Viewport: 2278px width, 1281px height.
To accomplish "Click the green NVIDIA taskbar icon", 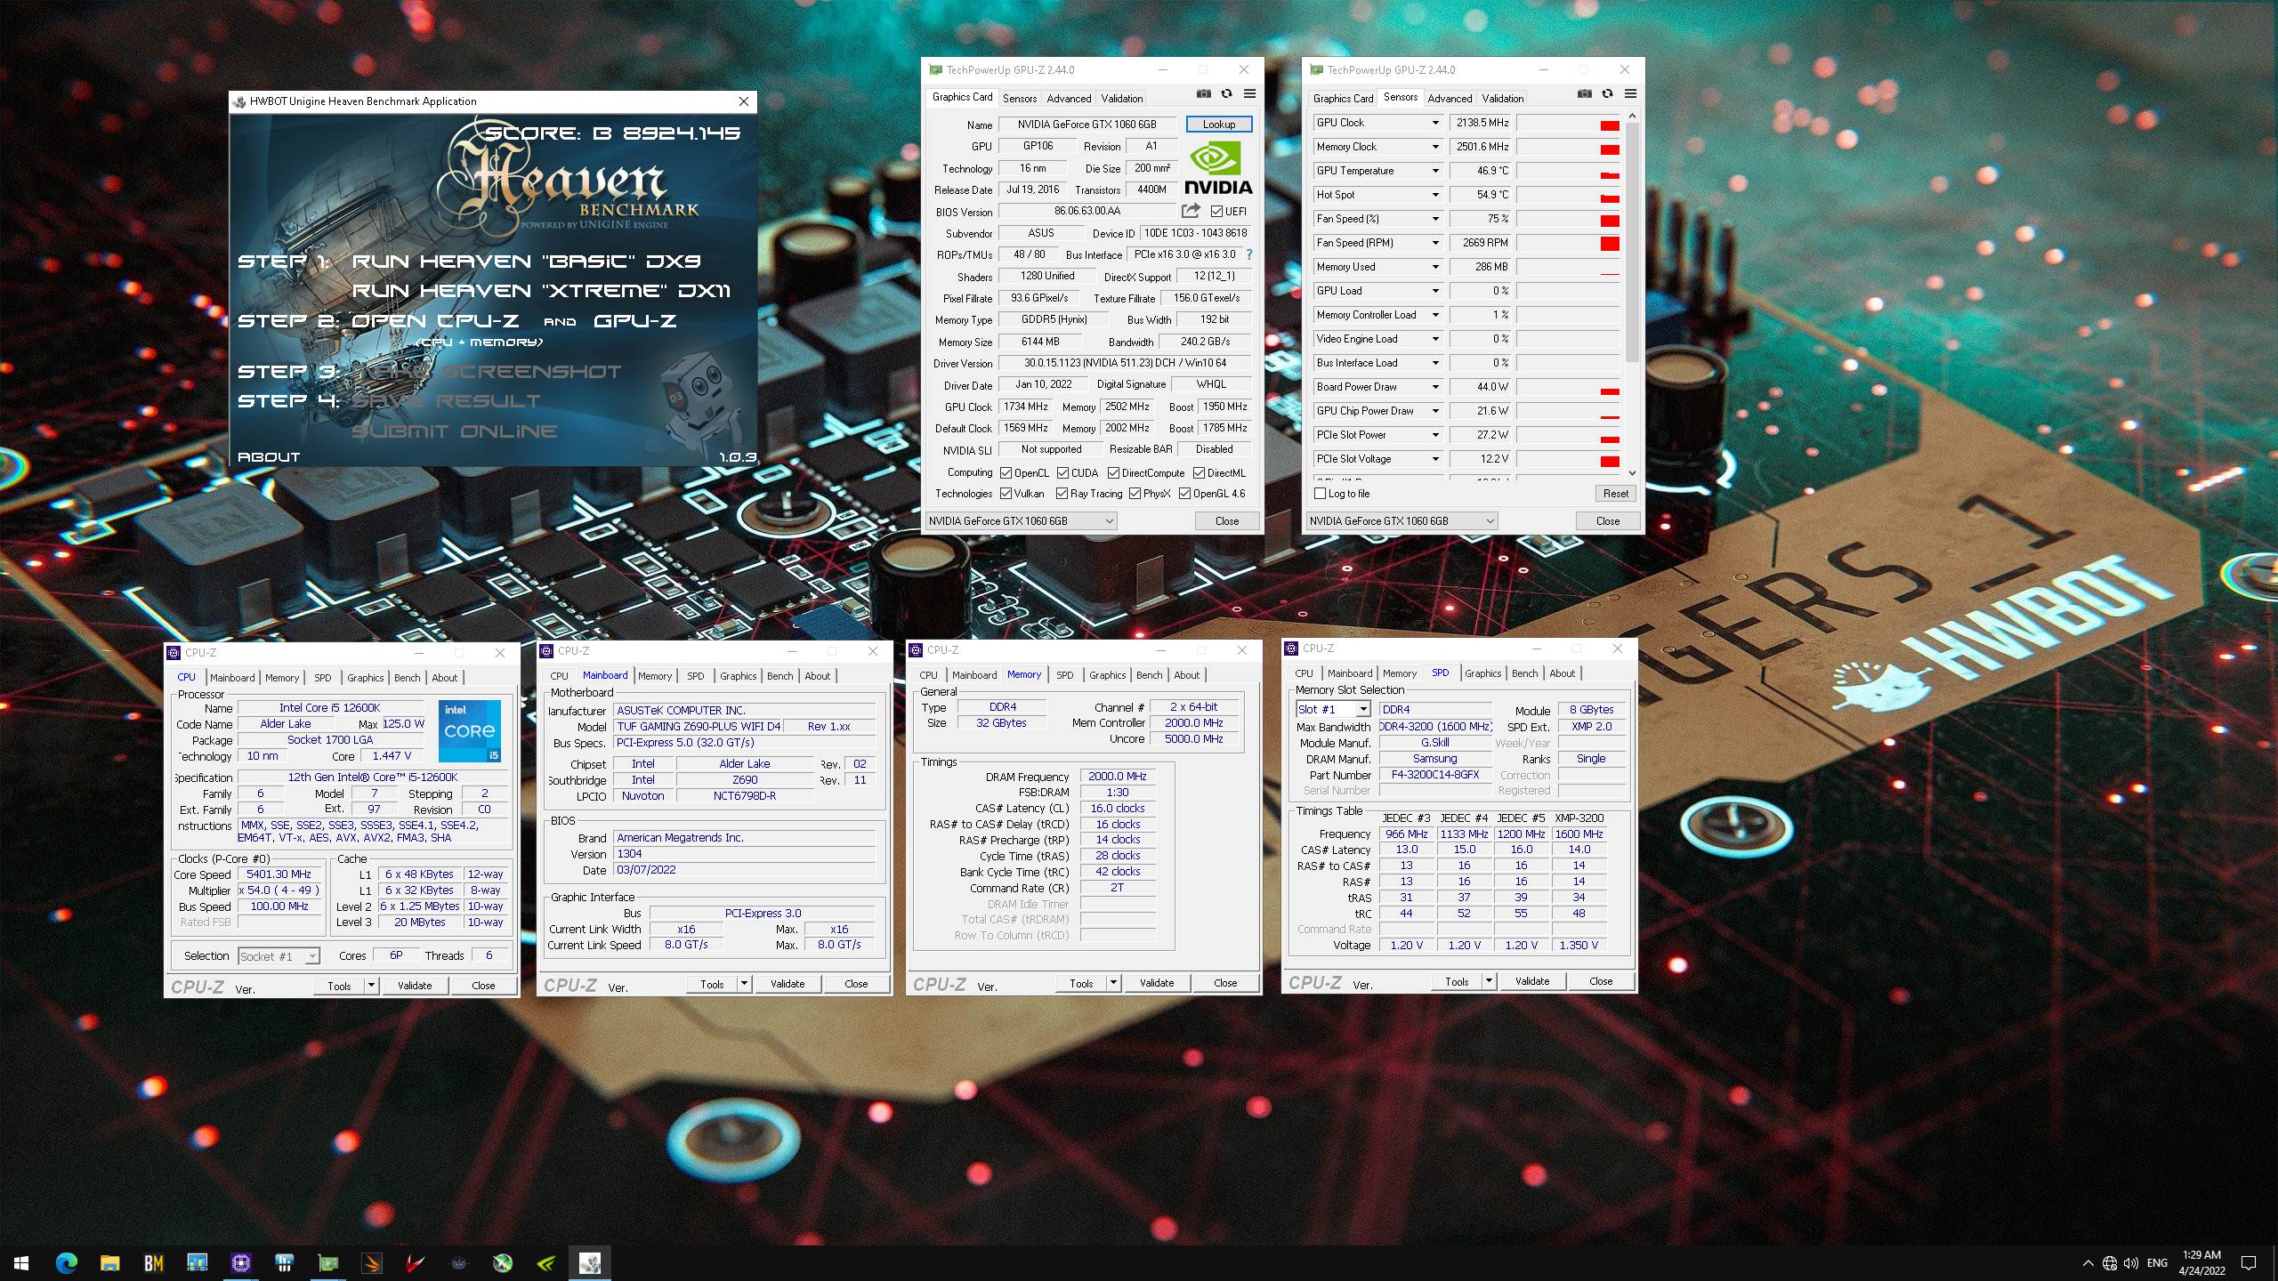I will pos(546,1262).
